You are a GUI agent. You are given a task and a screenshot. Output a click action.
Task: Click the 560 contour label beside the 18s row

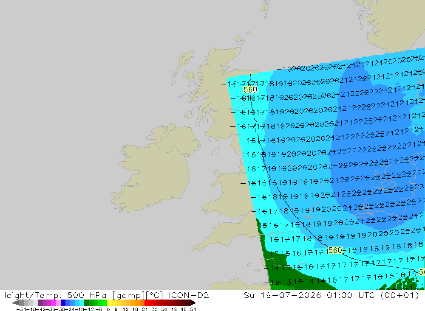pos(335,250)
